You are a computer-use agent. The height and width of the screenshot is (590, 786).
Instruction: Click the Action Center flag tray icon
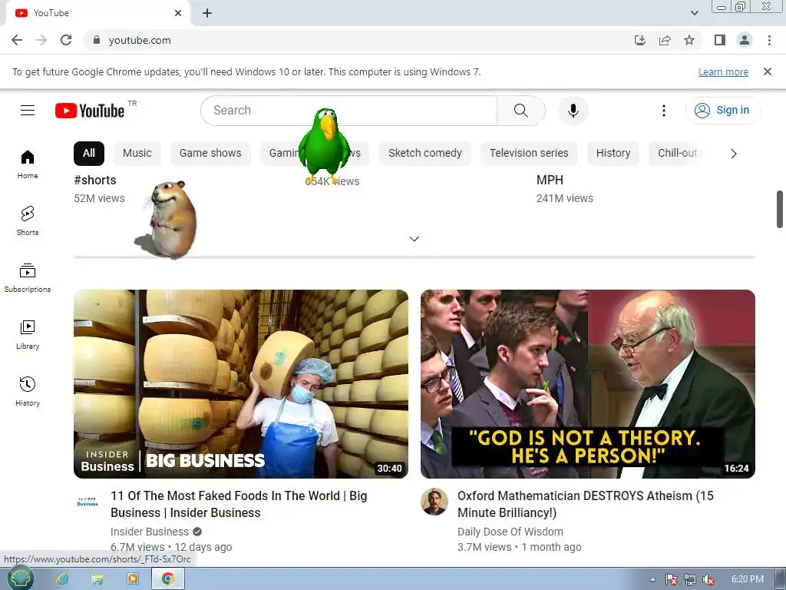pos(671,579)
